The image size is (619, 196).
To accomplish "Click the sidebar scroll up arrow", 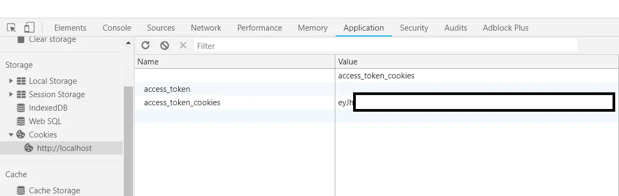I will (128, 43).
